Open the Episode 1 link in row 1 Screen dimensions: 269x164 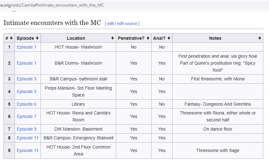[x=27, y=47]
